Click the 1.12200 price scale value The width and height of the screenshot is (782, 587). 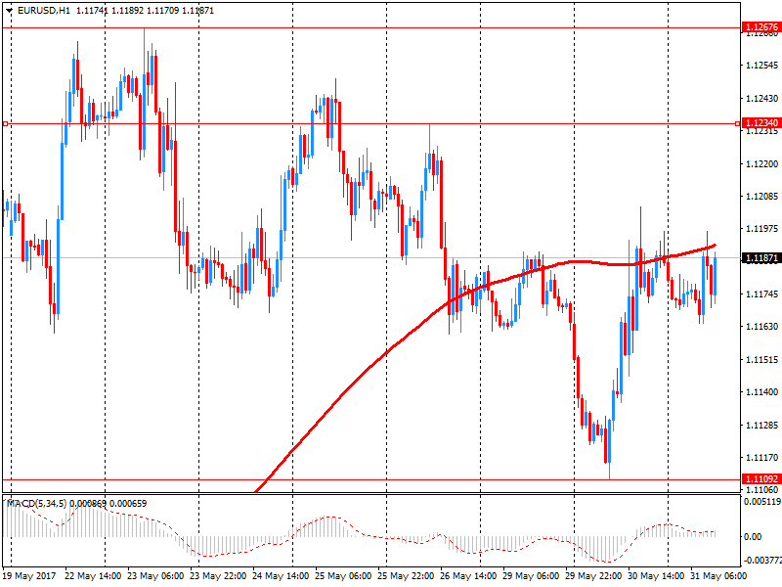coord(761,163)
